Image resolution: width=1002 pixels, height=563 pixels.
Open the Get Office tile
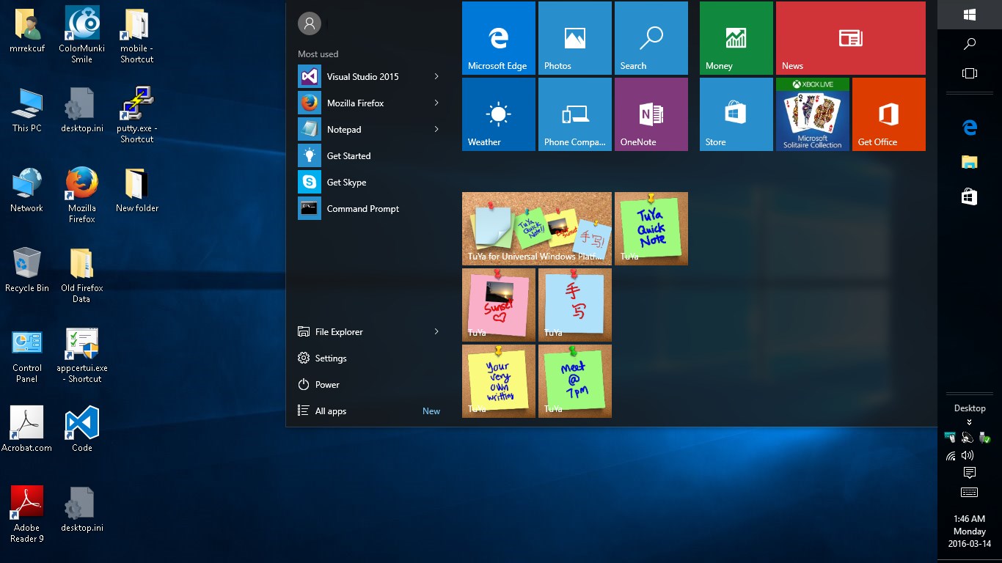pyautogui.click(x=889, y=114)
